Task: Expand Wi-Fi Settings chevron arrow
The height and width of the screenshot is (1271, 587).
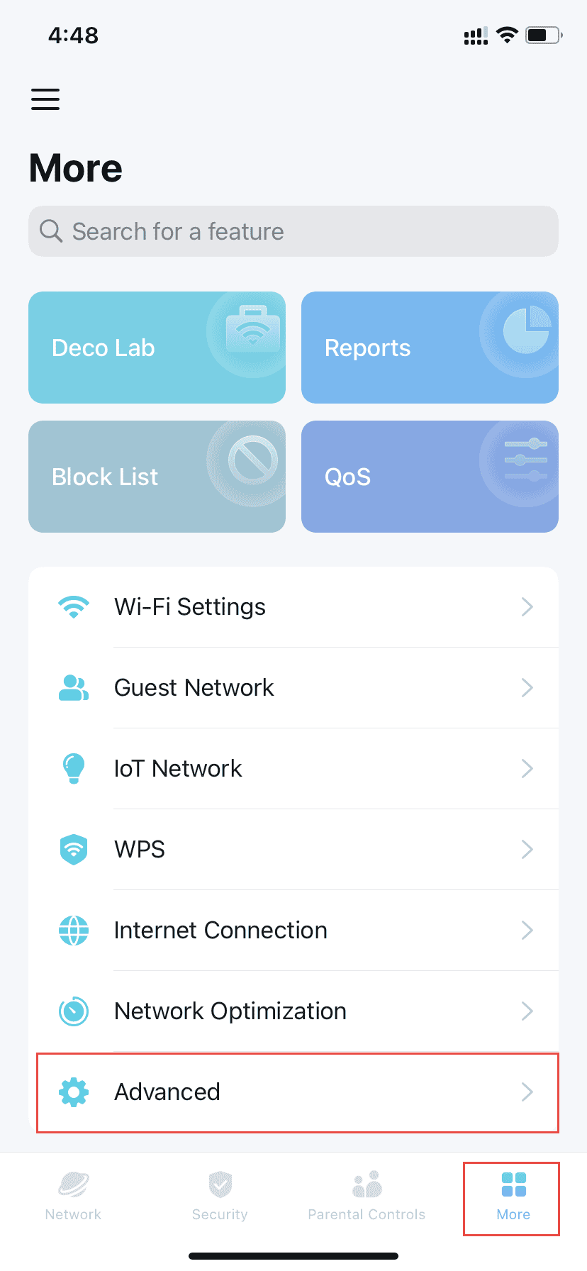Action: pos(527,607)
